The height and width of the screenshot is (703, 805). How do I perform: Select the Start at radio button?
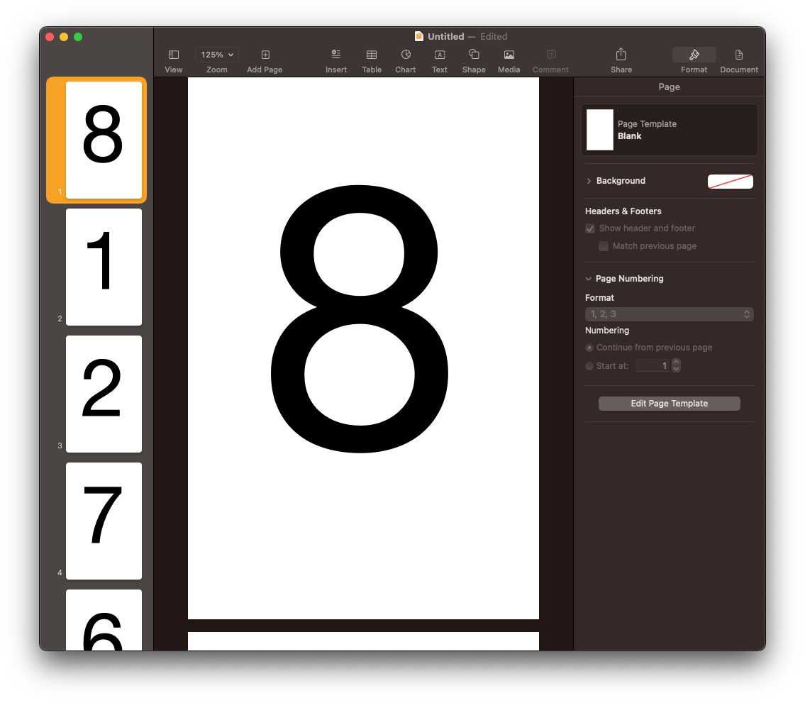[x=589, y=365]
